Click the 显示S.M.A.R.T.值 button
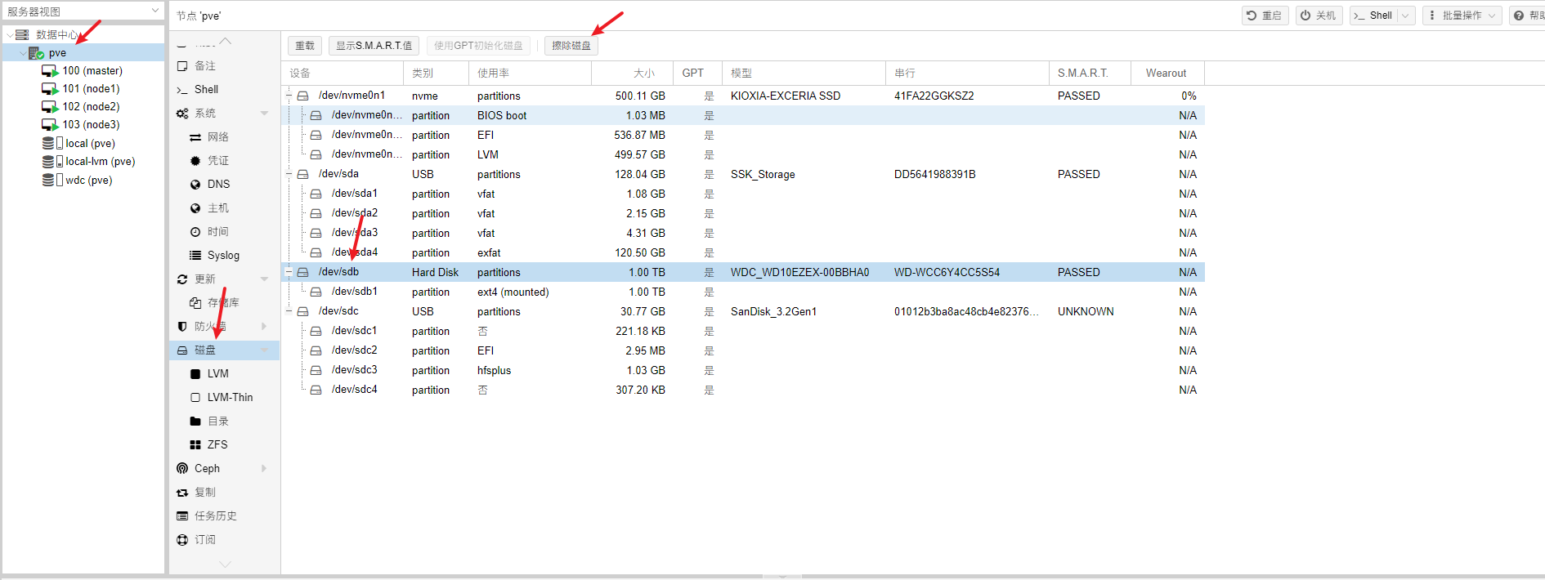Screen dimensions: 1545x580 [x=374, y=46]
